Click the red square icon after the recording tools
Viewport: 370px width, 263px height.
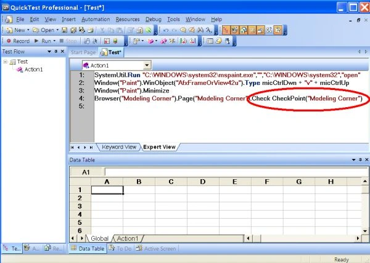pyautogui.click(x=107, y=41)
